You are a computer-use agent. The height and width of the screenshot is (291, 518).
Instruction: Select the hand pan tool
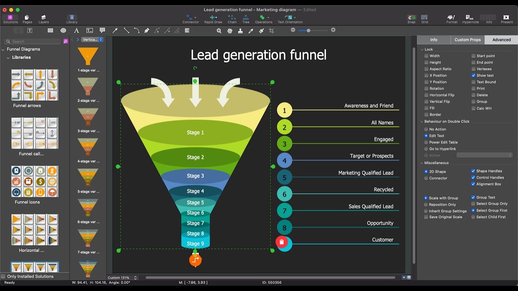tap(230, 31)
